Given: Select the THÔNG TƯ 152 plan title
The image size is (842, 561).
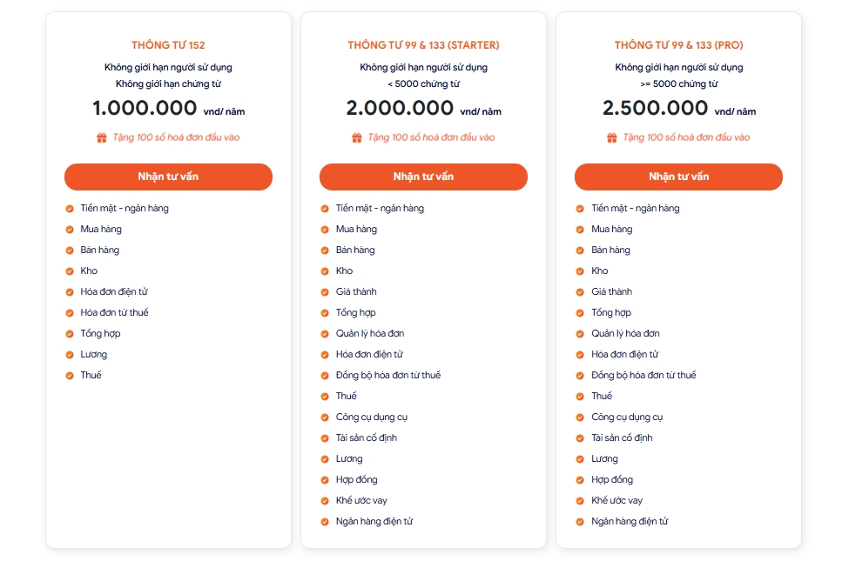Looking at the screenshot, I should (x=168, y=45).
